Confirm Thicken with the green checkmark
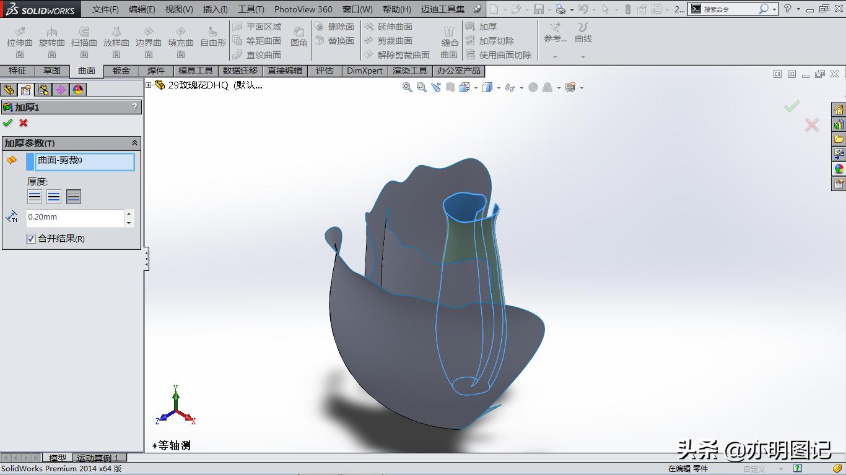The width and height of the screenshot is (846, 475). click(9, 122)
